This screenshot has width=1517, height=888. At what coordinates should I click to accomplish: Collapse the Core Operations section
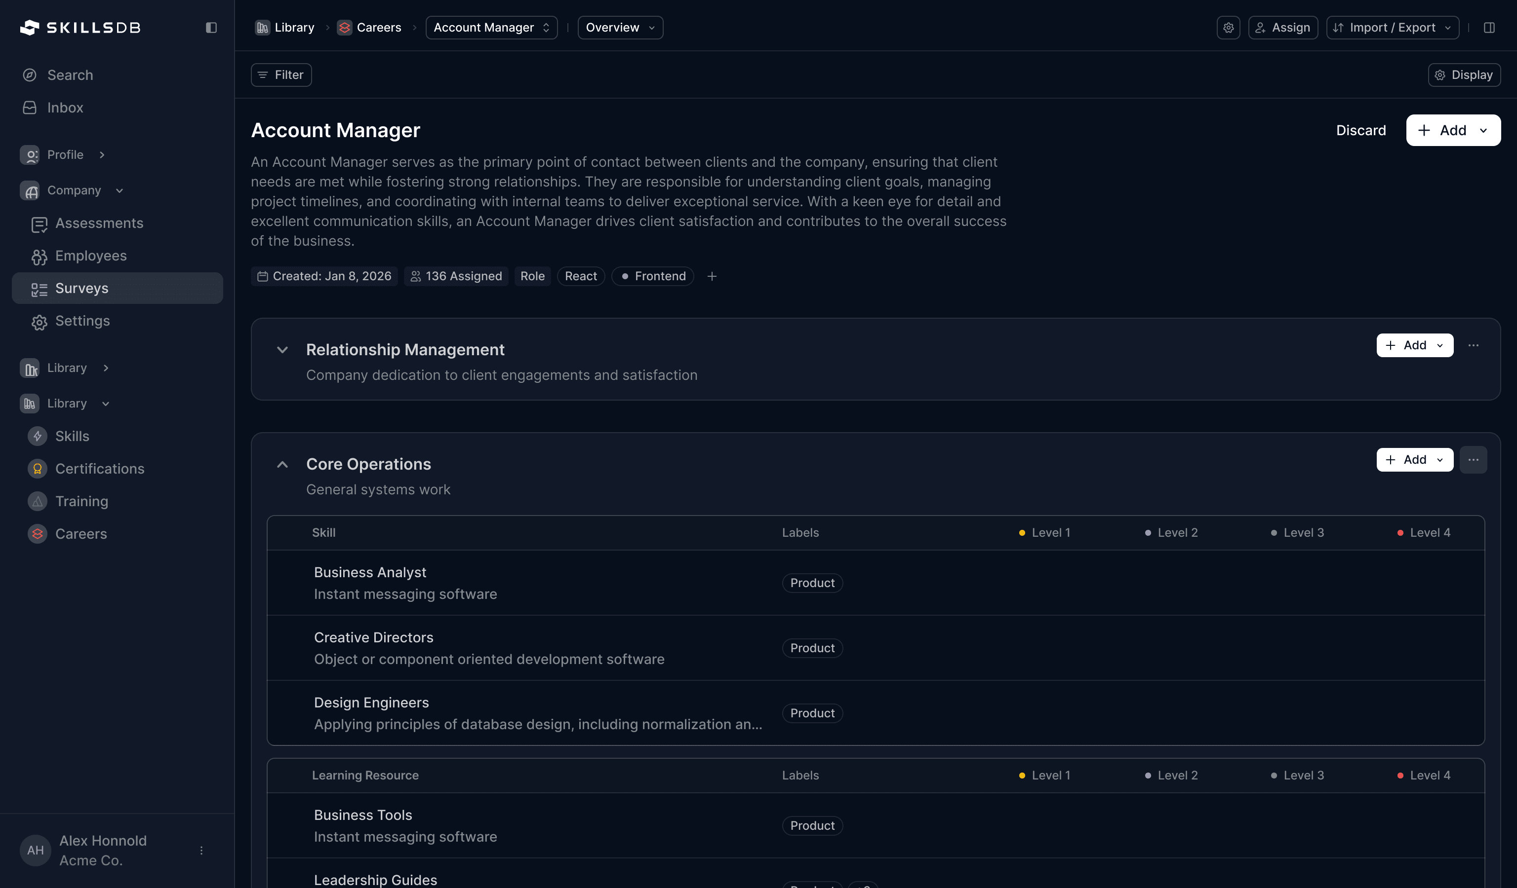coord(282,464)
